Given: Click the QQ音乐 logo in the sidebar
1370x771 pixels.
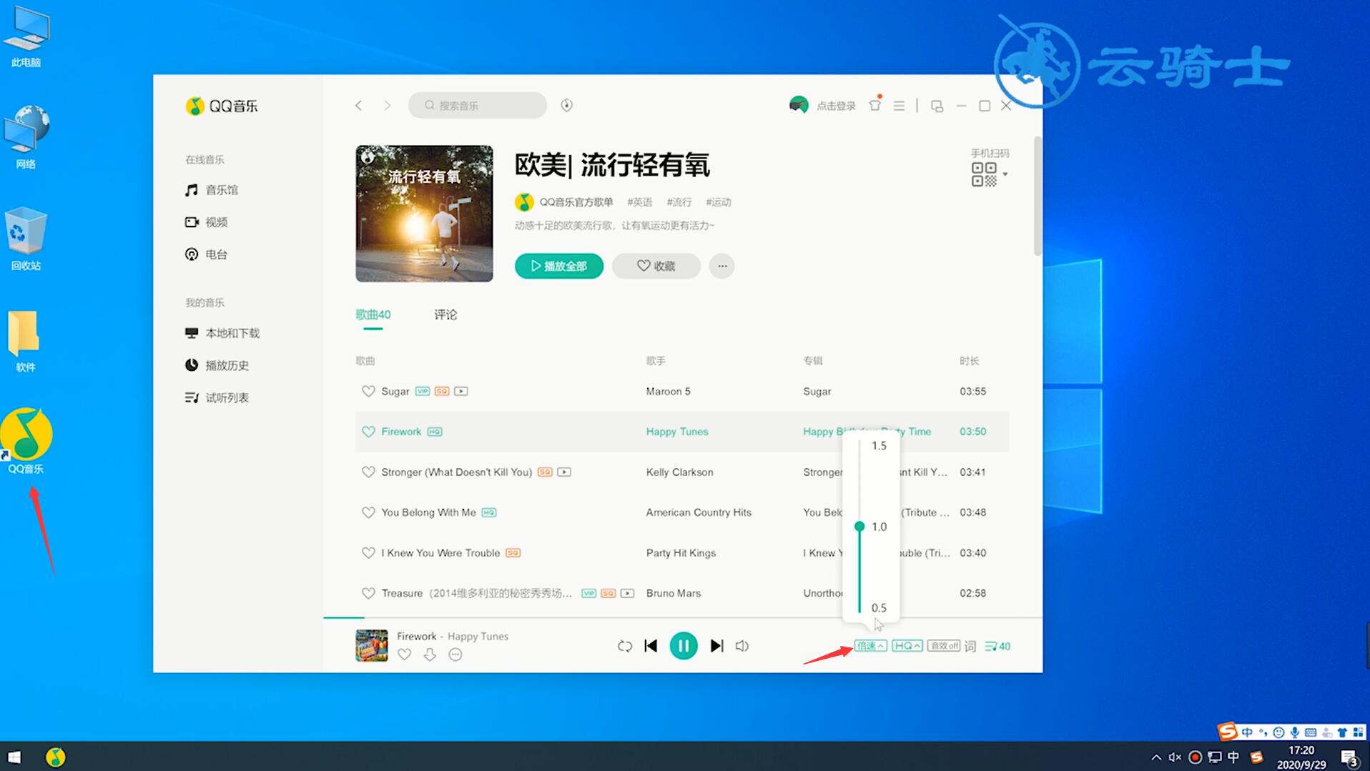Looking at the screenshot, I should coord(222,106).
